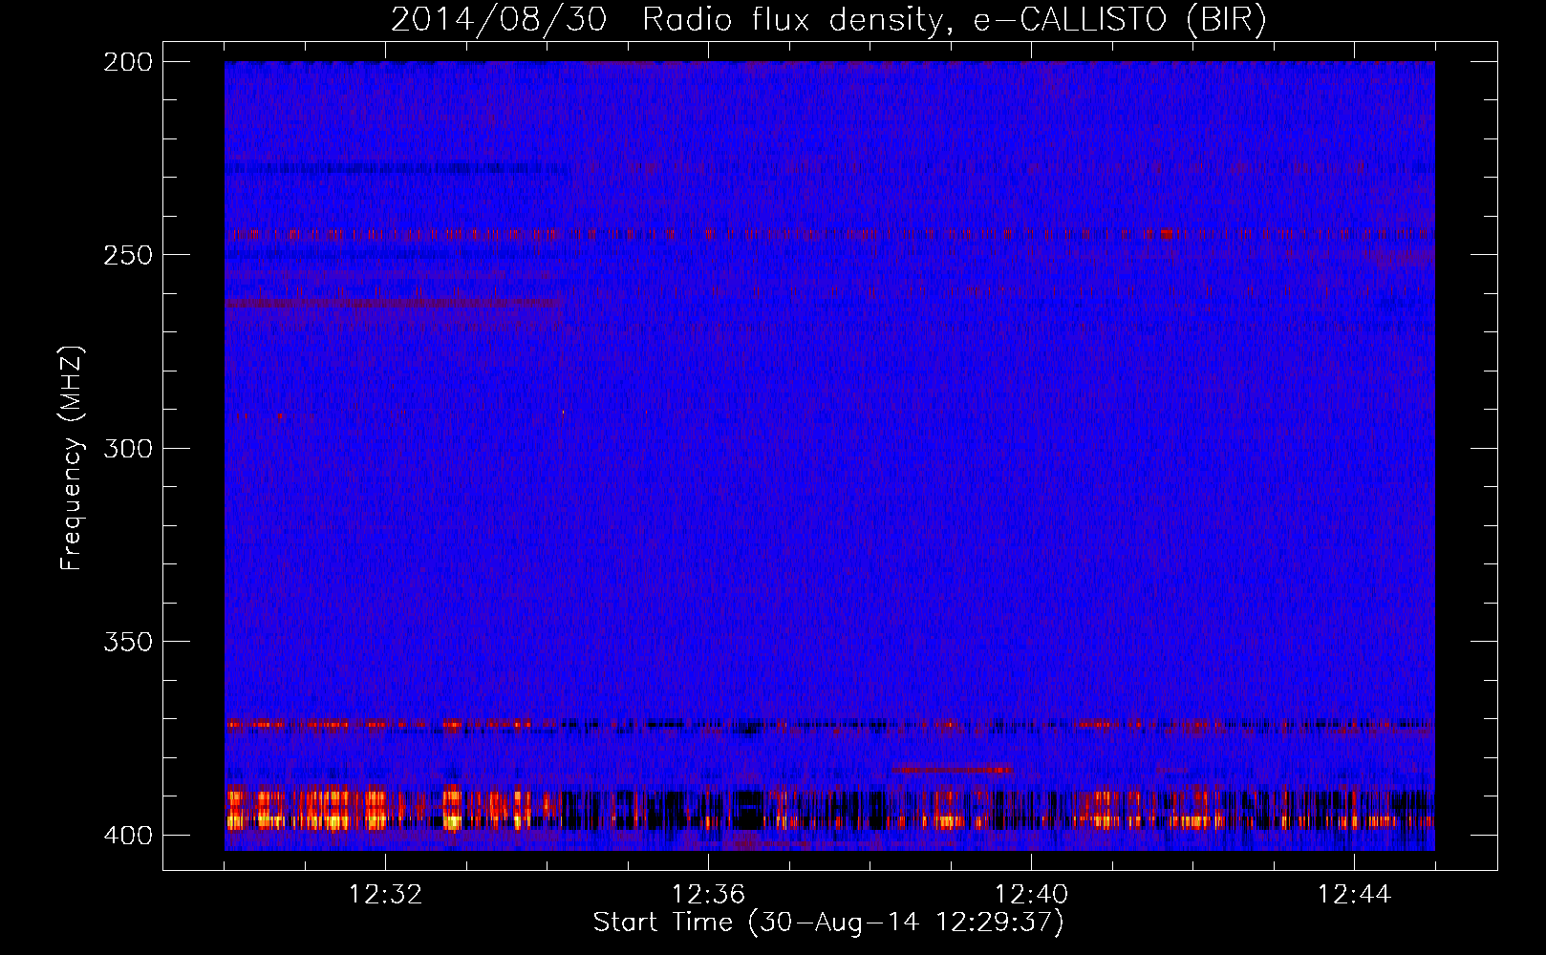
Task: Click the 250 frequency tick label
Action: [x=128, y=255]
